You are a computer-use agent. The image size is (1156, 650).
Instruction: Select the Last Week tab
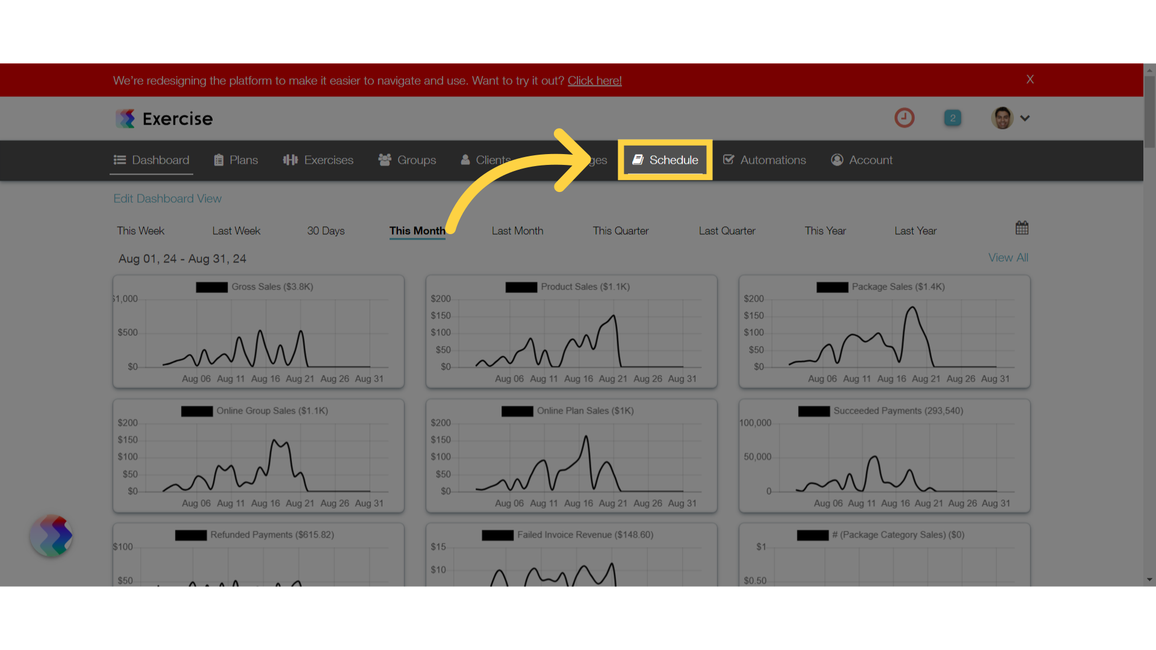tap(236, 230)
